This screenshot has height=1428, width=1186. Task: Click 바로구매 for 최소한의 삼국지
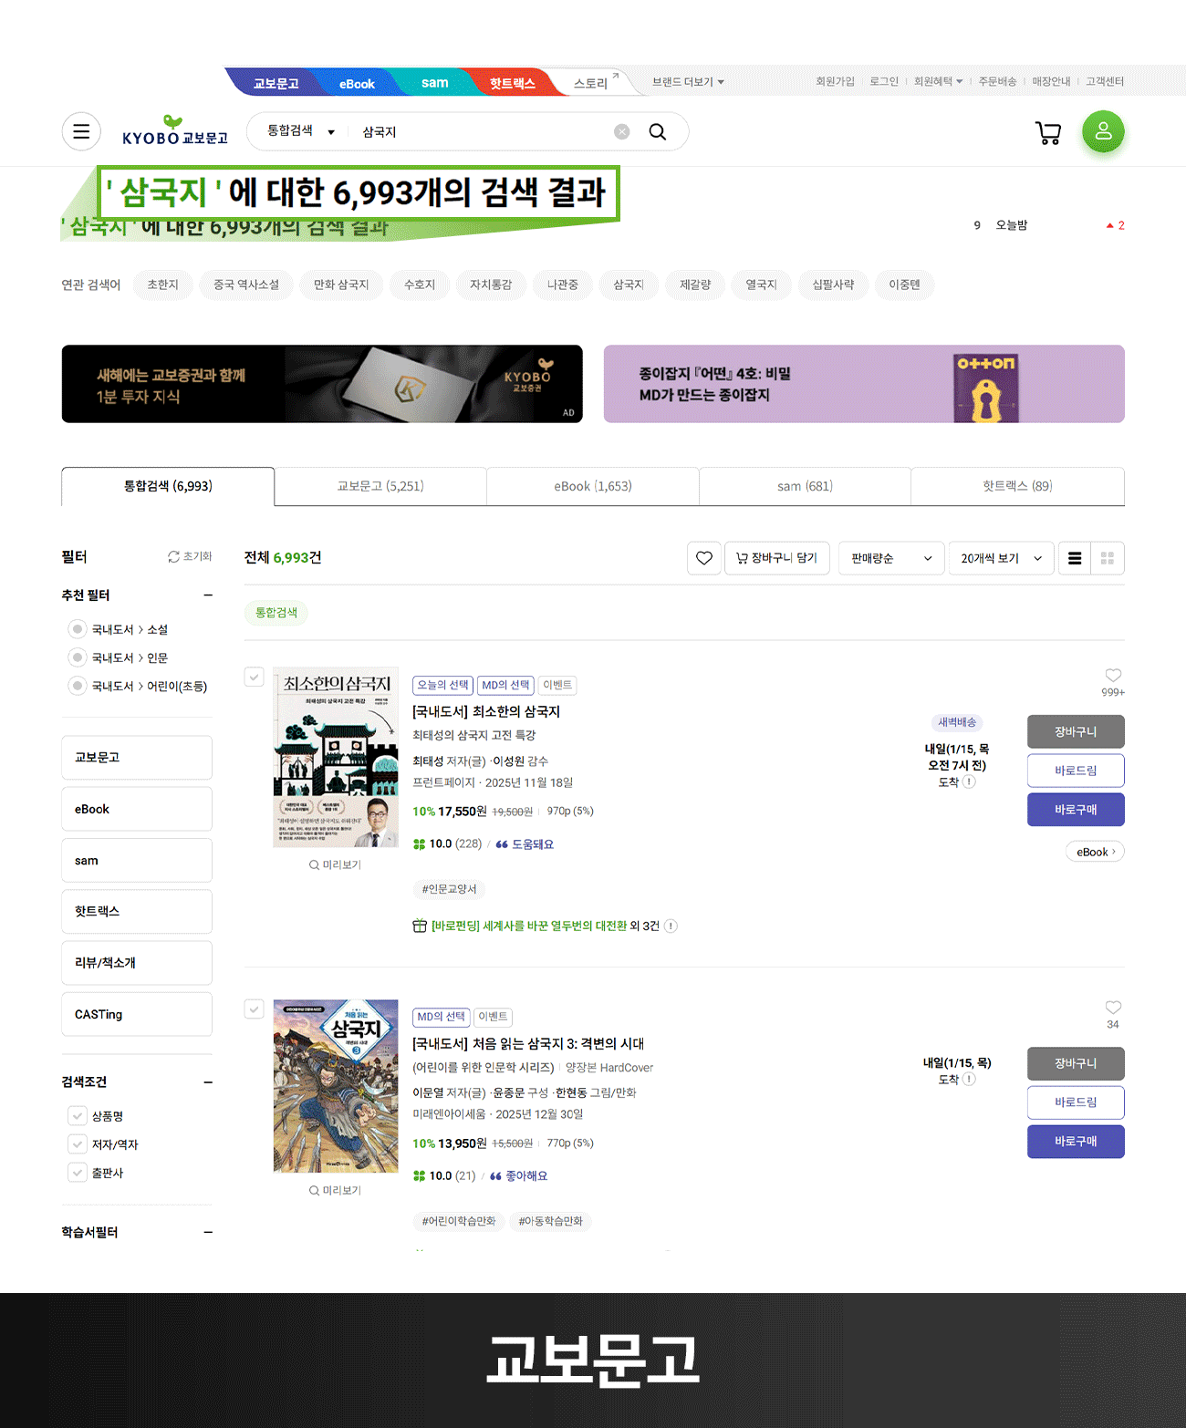tap(1076, 810)
